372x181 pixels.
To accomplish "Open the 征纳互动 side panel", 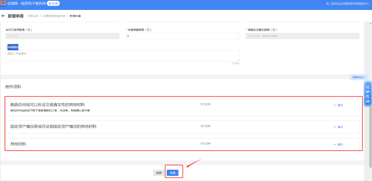I will pos(368,94).
